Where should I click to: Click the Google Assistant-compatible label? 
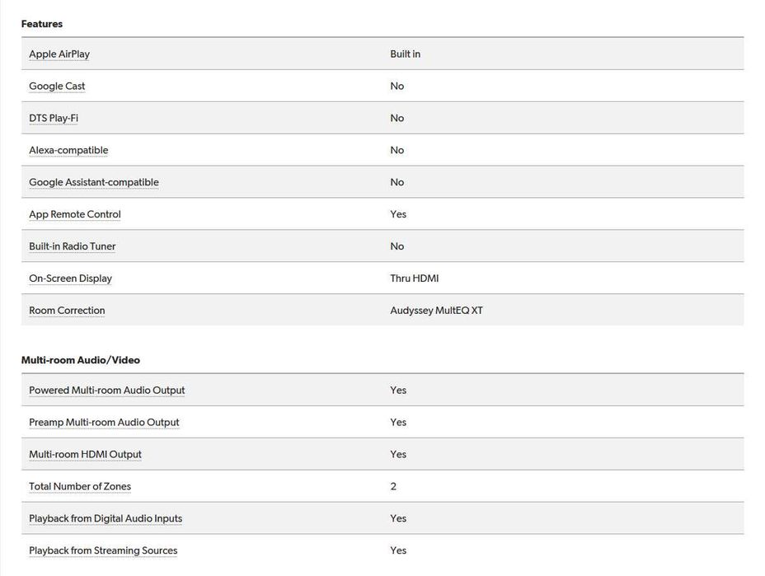[x=94, y=183]
